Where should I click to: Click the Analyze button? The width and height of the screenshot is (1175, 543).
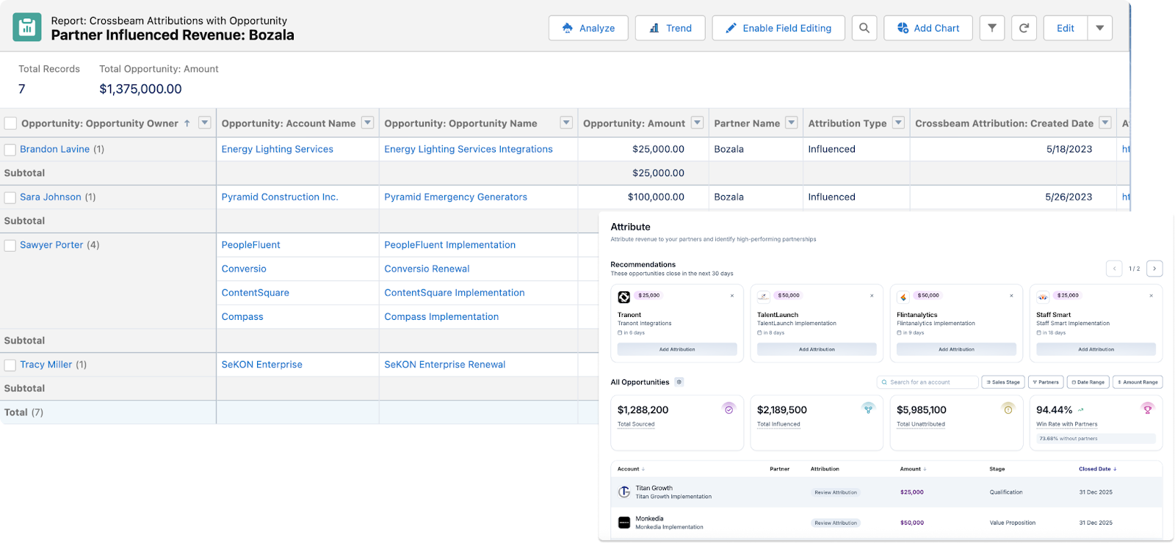coord(588,28)
